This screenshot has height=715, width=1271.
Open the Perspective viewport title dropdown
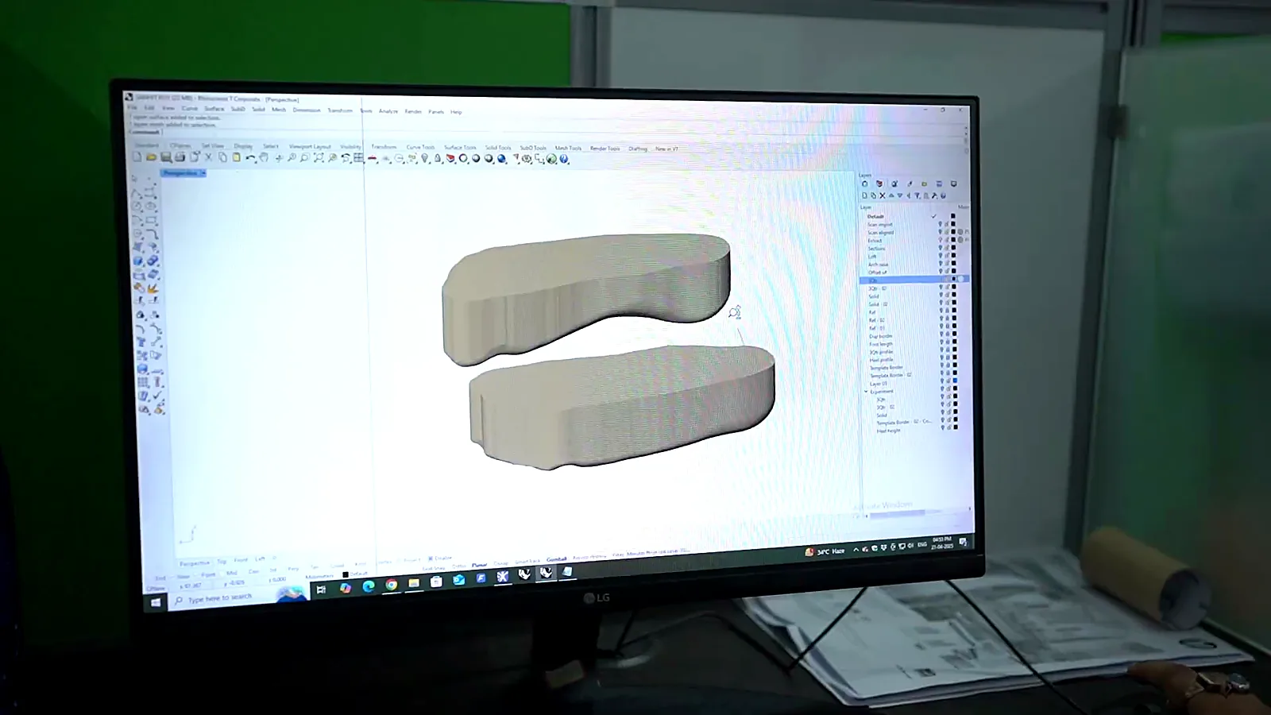click(204, 172)
